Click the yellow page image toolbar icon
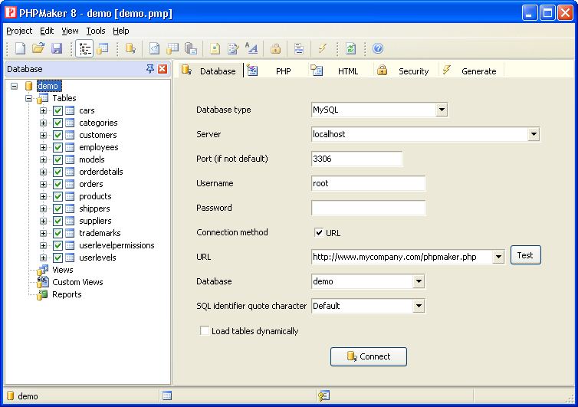The width and height of the screenshot is (578, 407). [x=215, y=48]
